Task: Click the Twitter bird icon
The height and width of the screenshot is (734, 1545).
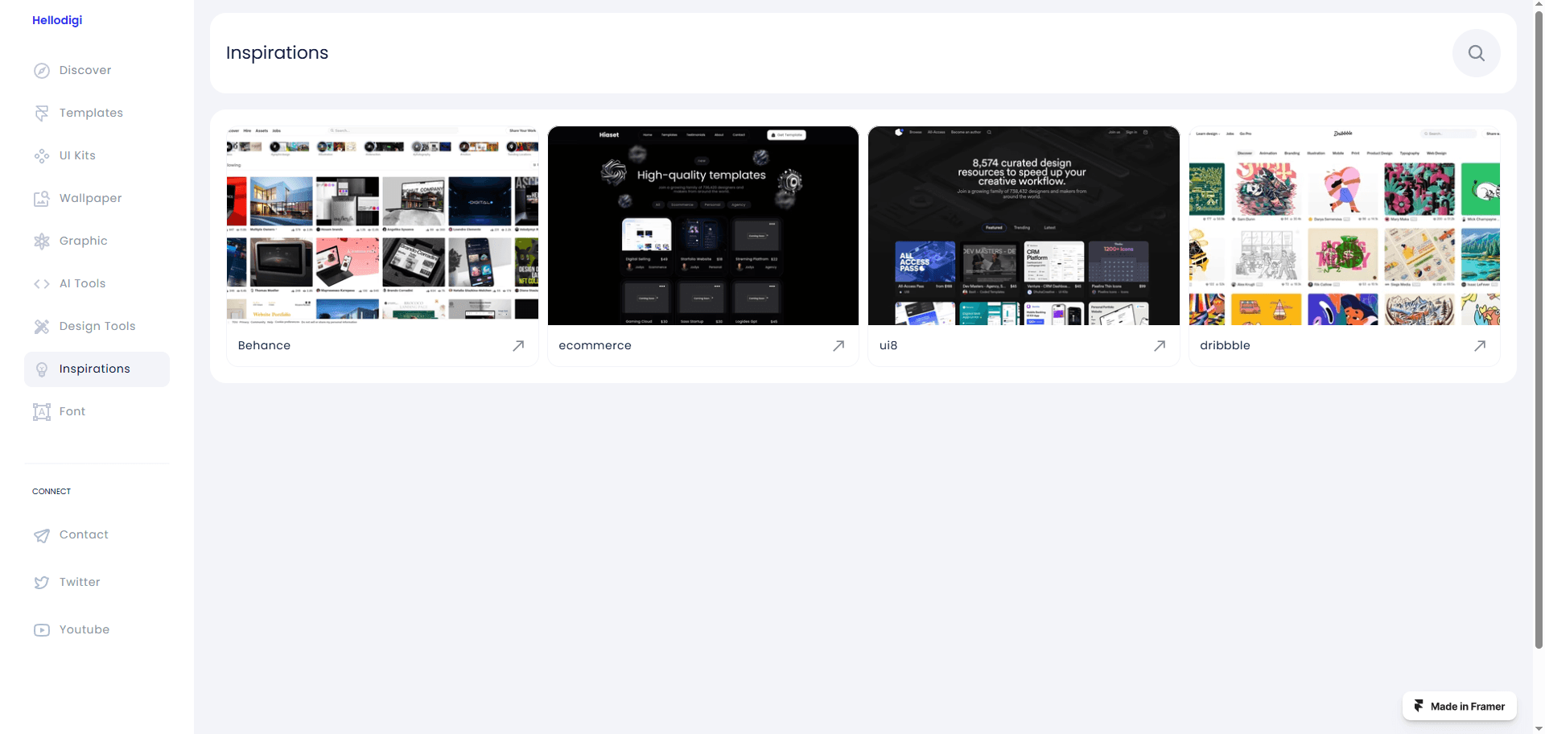Action: tap(42, 583)
